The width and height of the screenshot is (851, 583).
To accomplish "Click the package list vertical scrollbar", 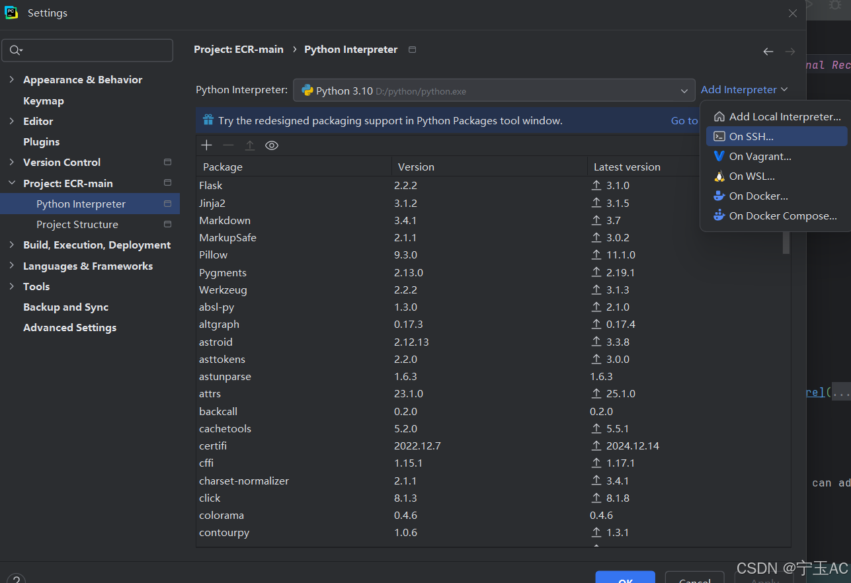I will click(x=786, y=242).
